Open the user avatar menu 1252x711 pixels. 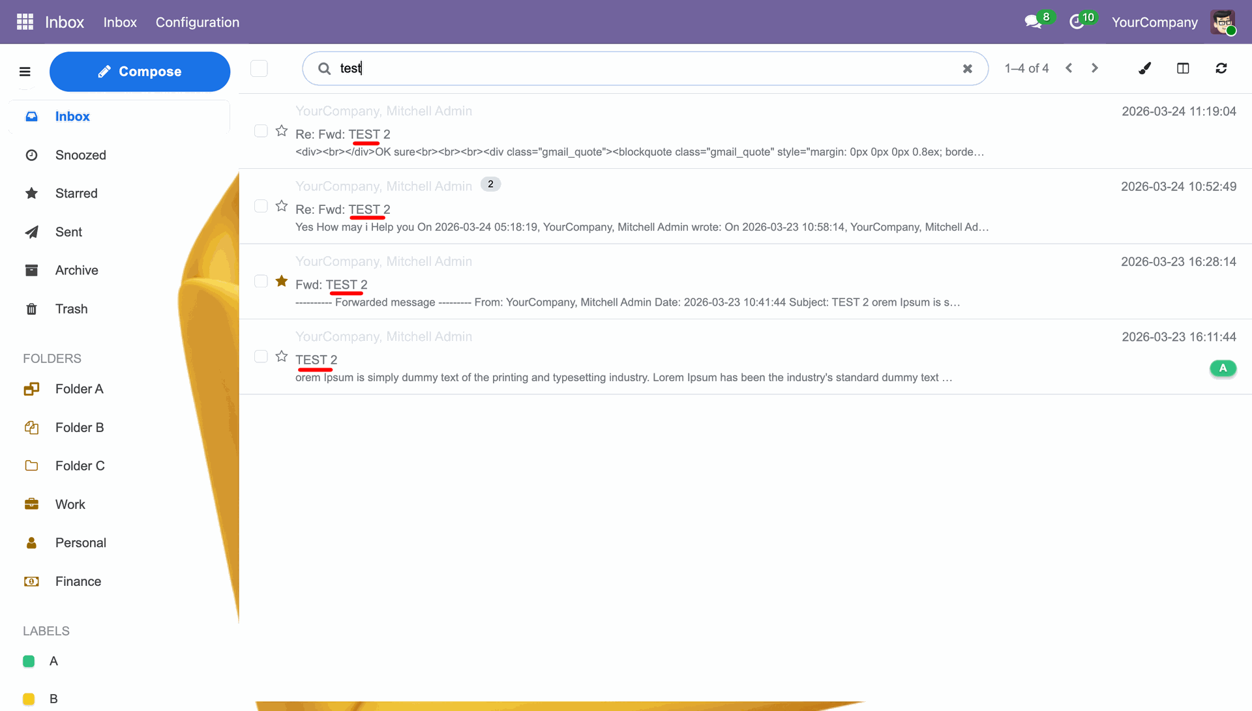pyautogui.click(x=1223, y=22)
